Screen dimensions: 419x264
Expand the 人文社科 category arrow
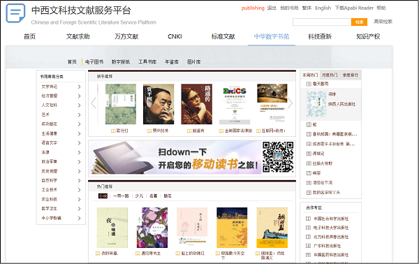79,105
